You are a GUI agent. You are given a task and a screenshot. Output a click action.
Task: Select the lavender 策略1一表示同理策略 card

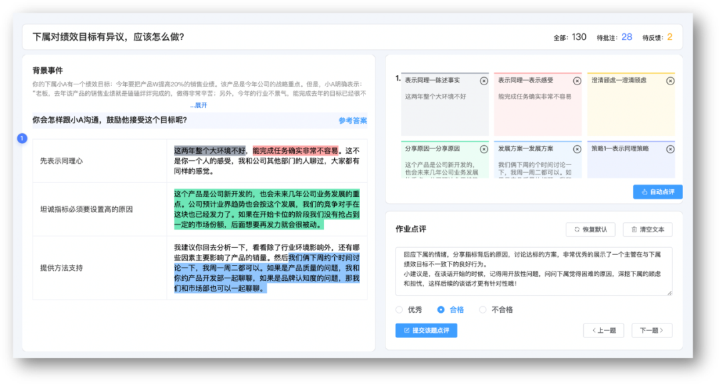click(x=631, y=160)
